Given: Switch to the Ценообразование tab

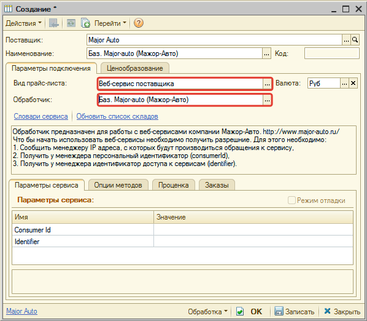Looking at the screenshot, I should pyautogui.click(x=135, y=68).
